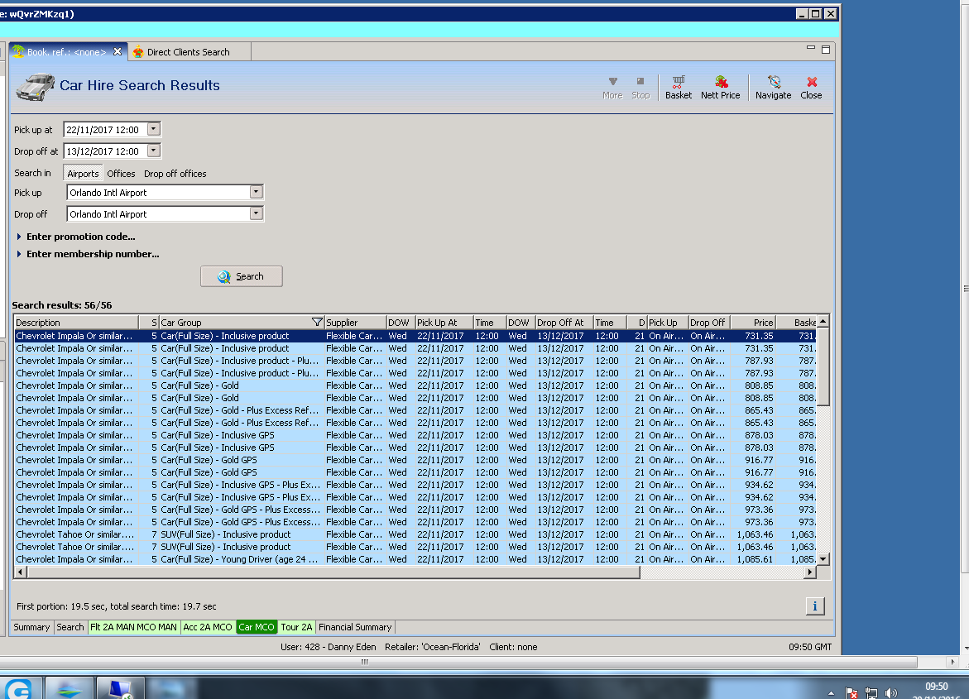This screenshot has width=969, height=699.
Task: Switch to Summary bottom tab
Action: tap(31, 627)
